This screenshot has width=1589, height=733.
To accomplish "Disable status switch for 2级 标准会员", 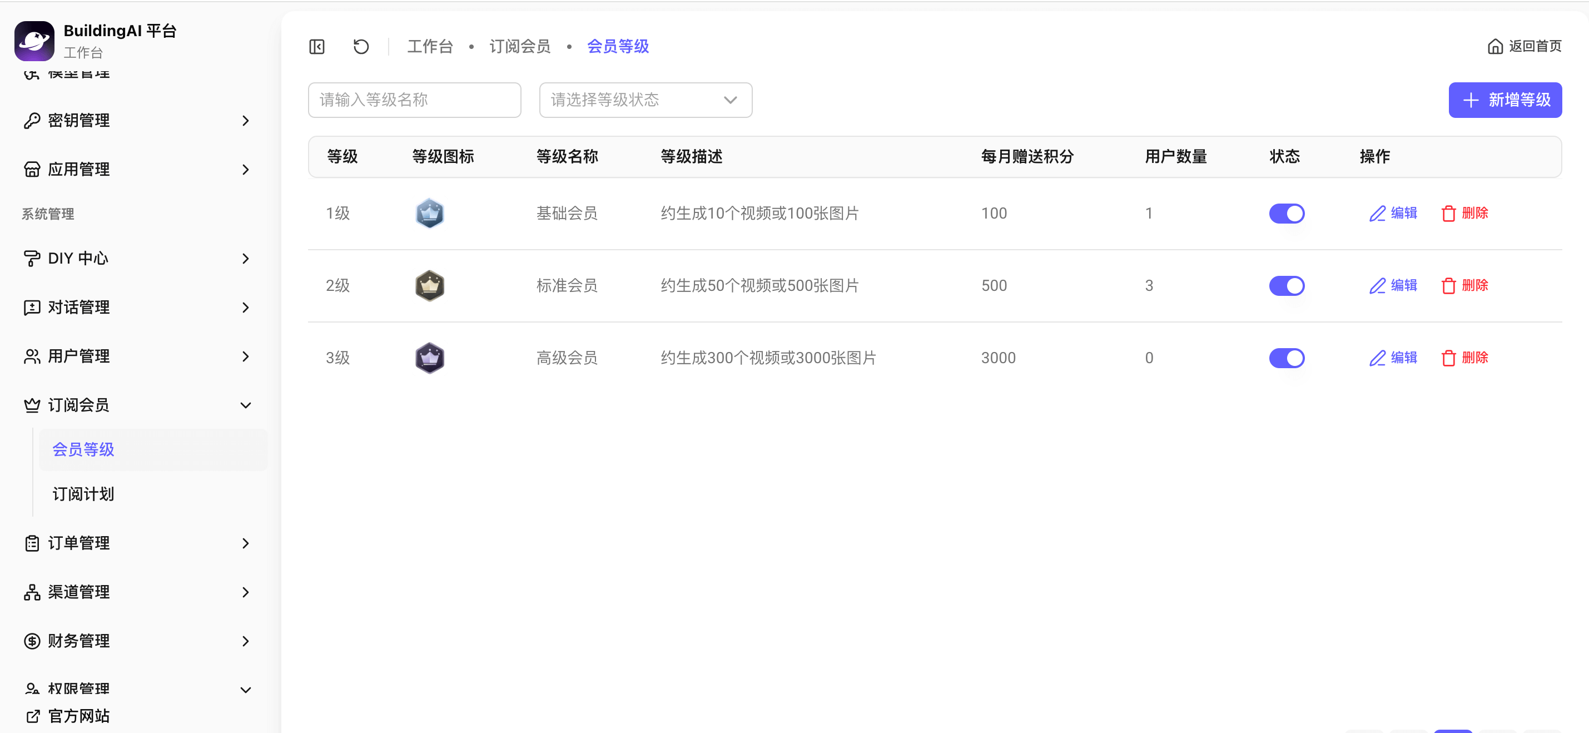I will [x=1286, y=286].
